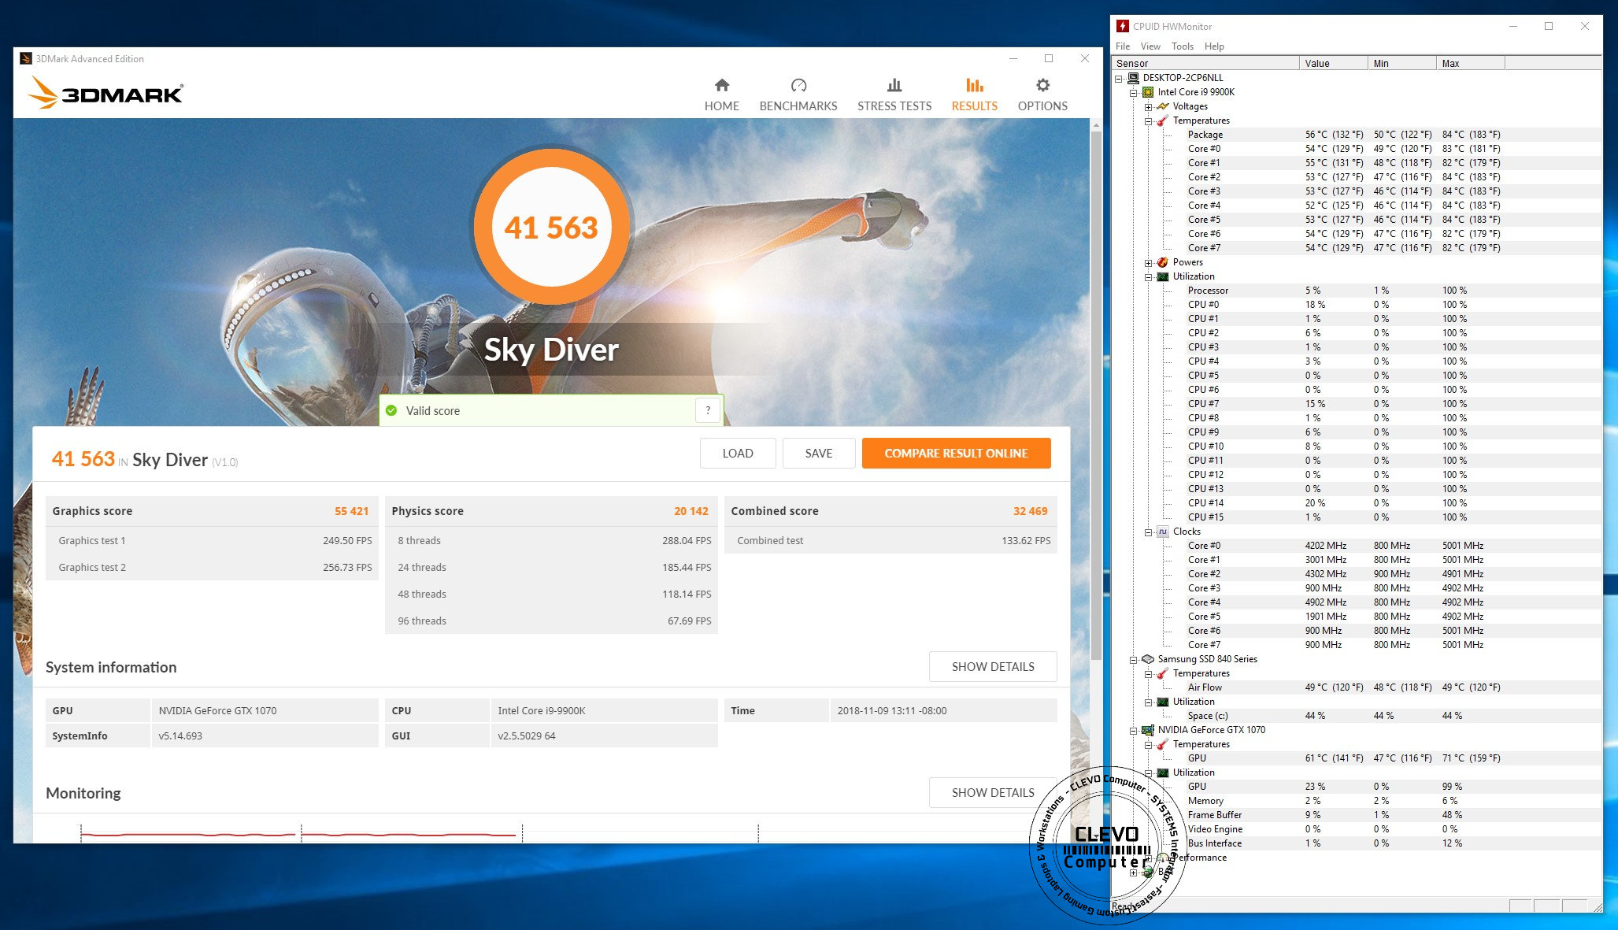
Task: Select the DESKTOP-2CP6NLL computer icon in HWMonitor
Action: [x=1133, y=78]
